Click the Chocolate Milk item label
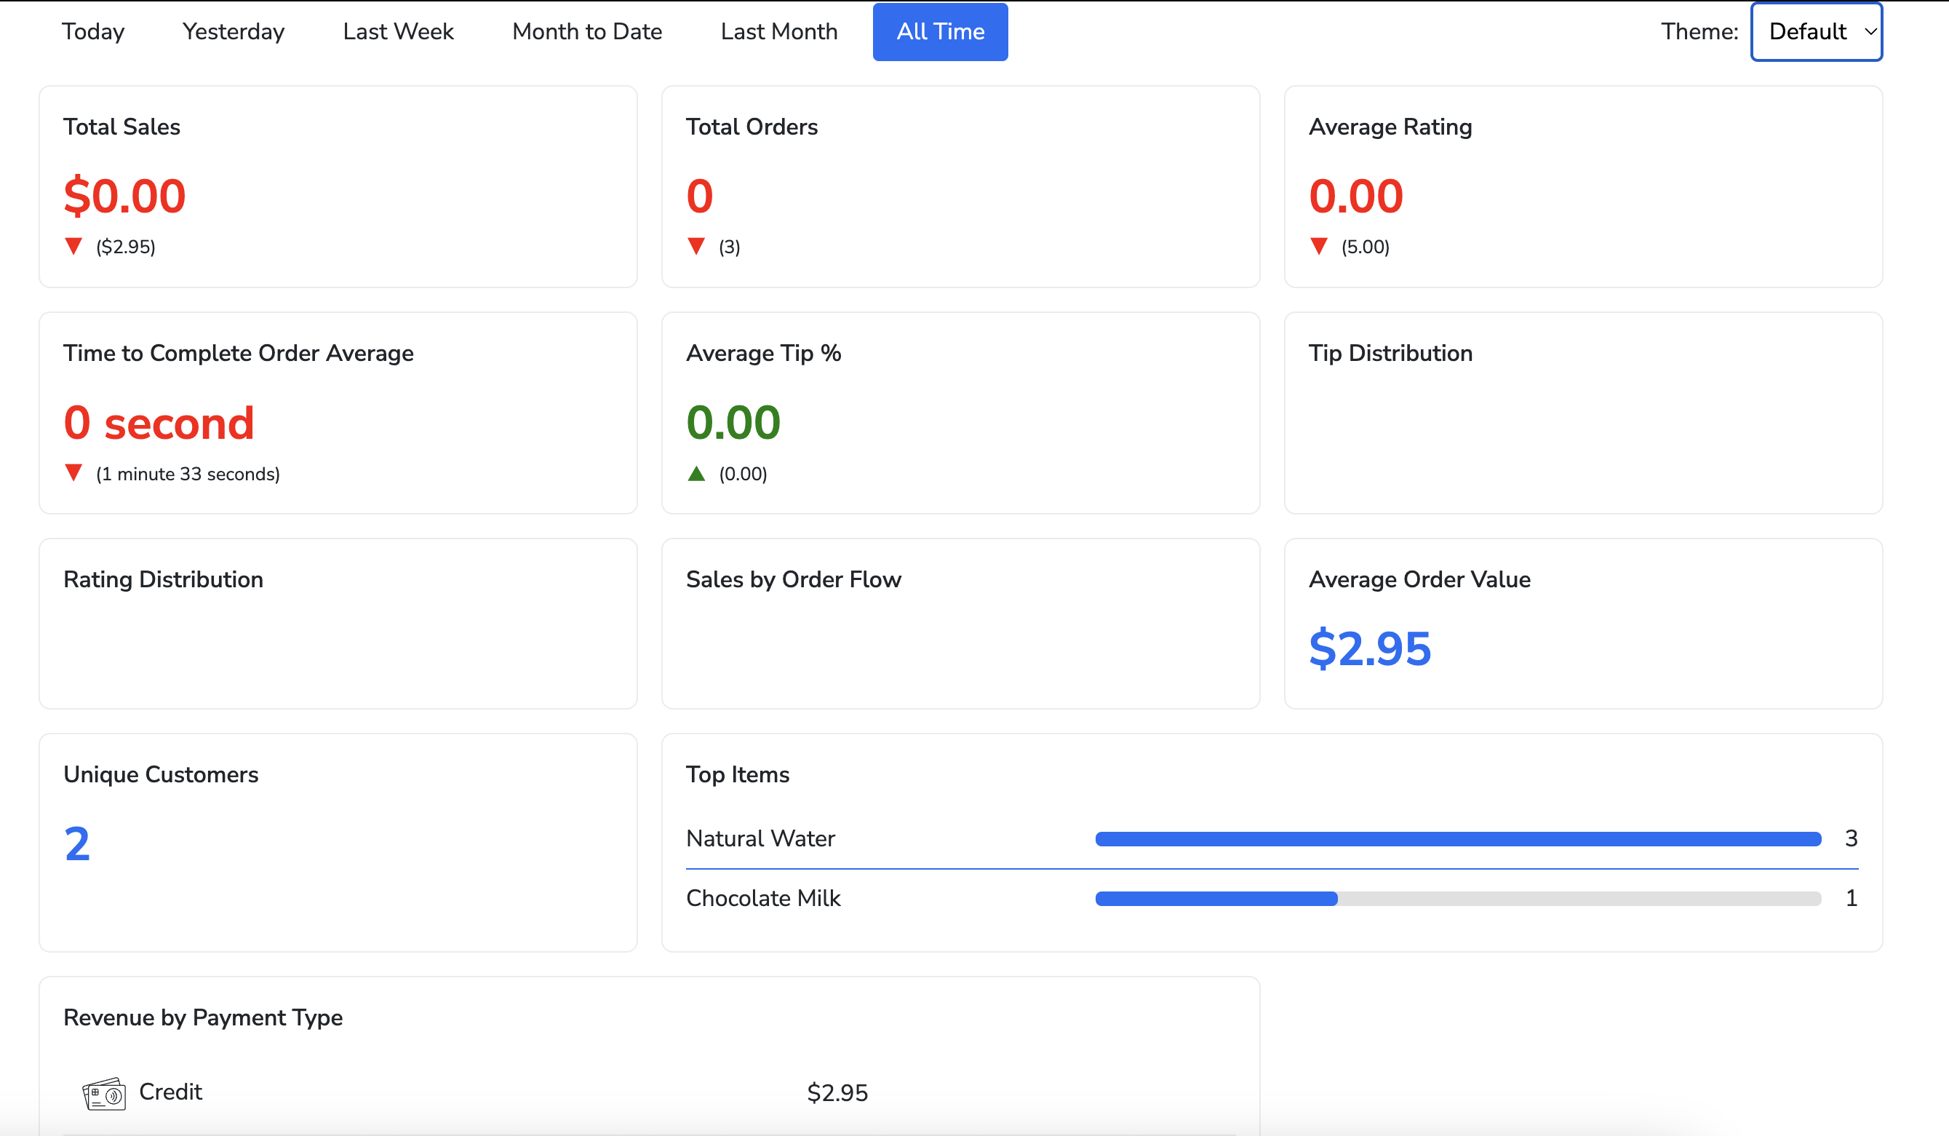Viewport: 1949px width, 1136px height. [762, 899]
